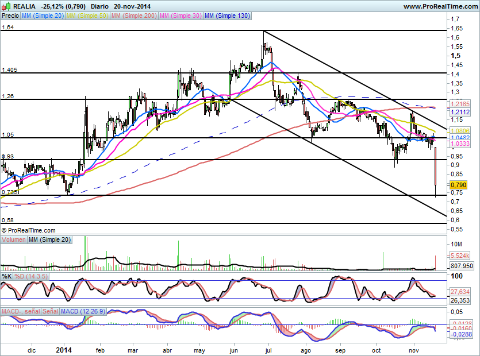
Task: Select the Señal label in MACD panel
Action: [51, 311]
